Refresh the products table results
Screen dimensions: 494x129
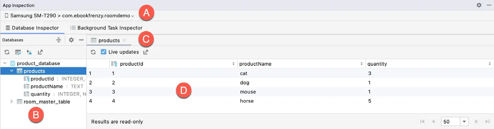point(93,52)
